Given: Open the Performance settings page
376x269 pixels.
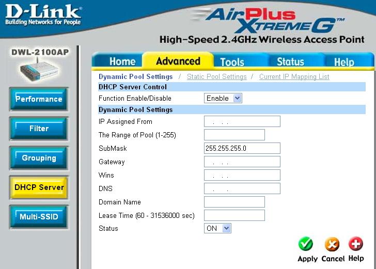Looking at the screenshot, I should 39,99.
